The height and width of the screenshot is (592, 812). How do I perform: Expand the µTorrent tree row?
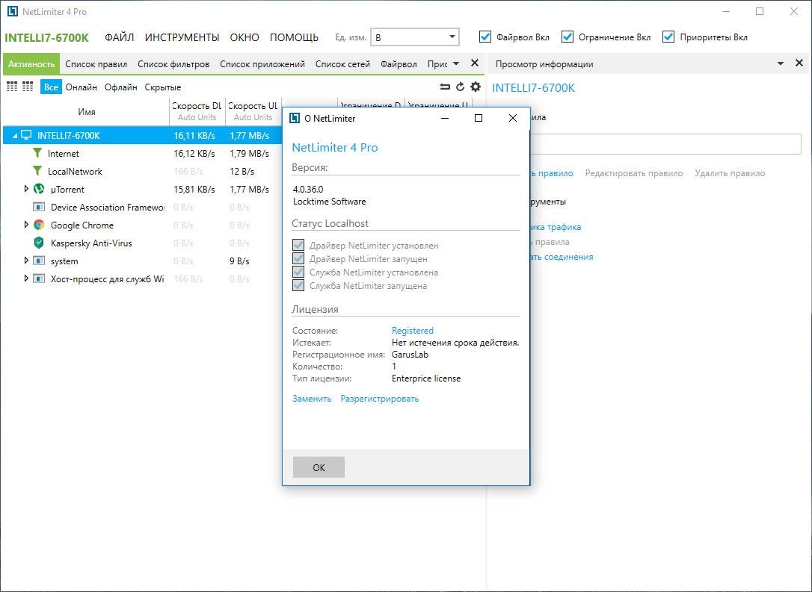click(x=26, y=189)
